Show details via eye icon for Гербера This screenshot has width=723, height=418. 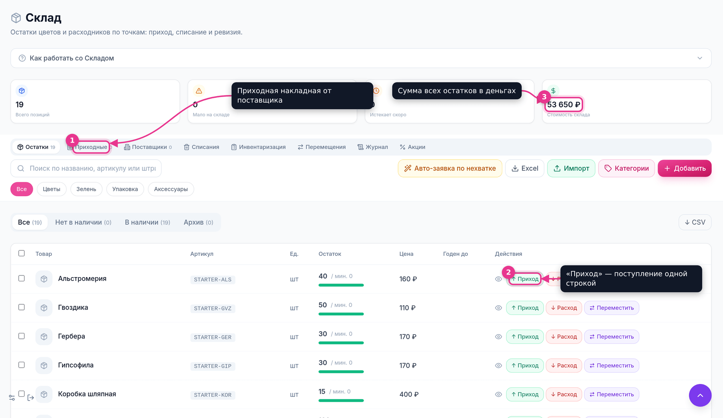click(498, 337)
